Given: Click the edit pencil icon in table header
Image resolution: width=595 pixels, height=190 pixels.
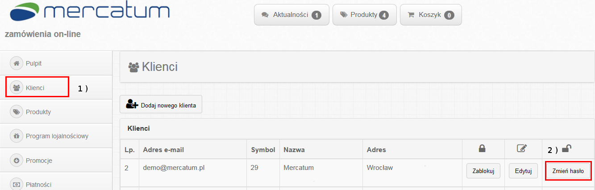Looking at the screenshot, I should [x=521, y=149].
